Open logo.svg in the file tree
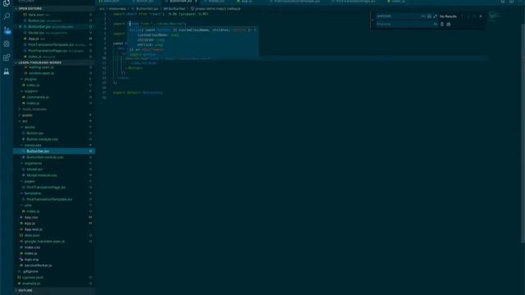The image size is (525, 295). pyautogui.click(x=53, y=260)
